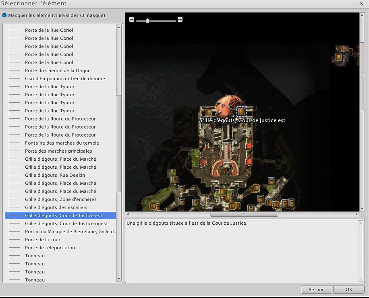
Task: Select 'Portail du Masque de Pierrelune' entry
Action: pos(70,232)
